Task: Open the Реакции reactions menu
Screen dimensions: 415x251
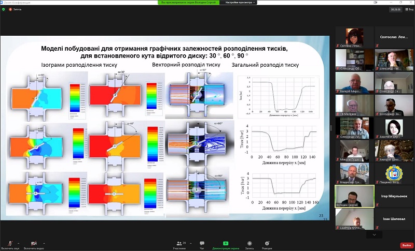Action: pos(267,245)
